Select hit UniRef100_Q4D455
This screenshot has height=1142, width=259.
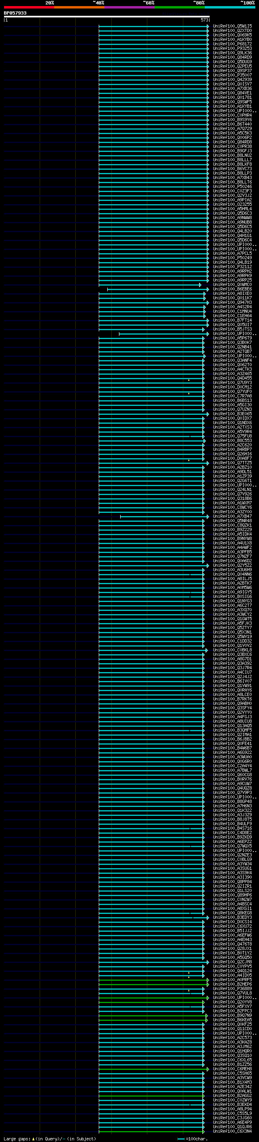(232, 378)
